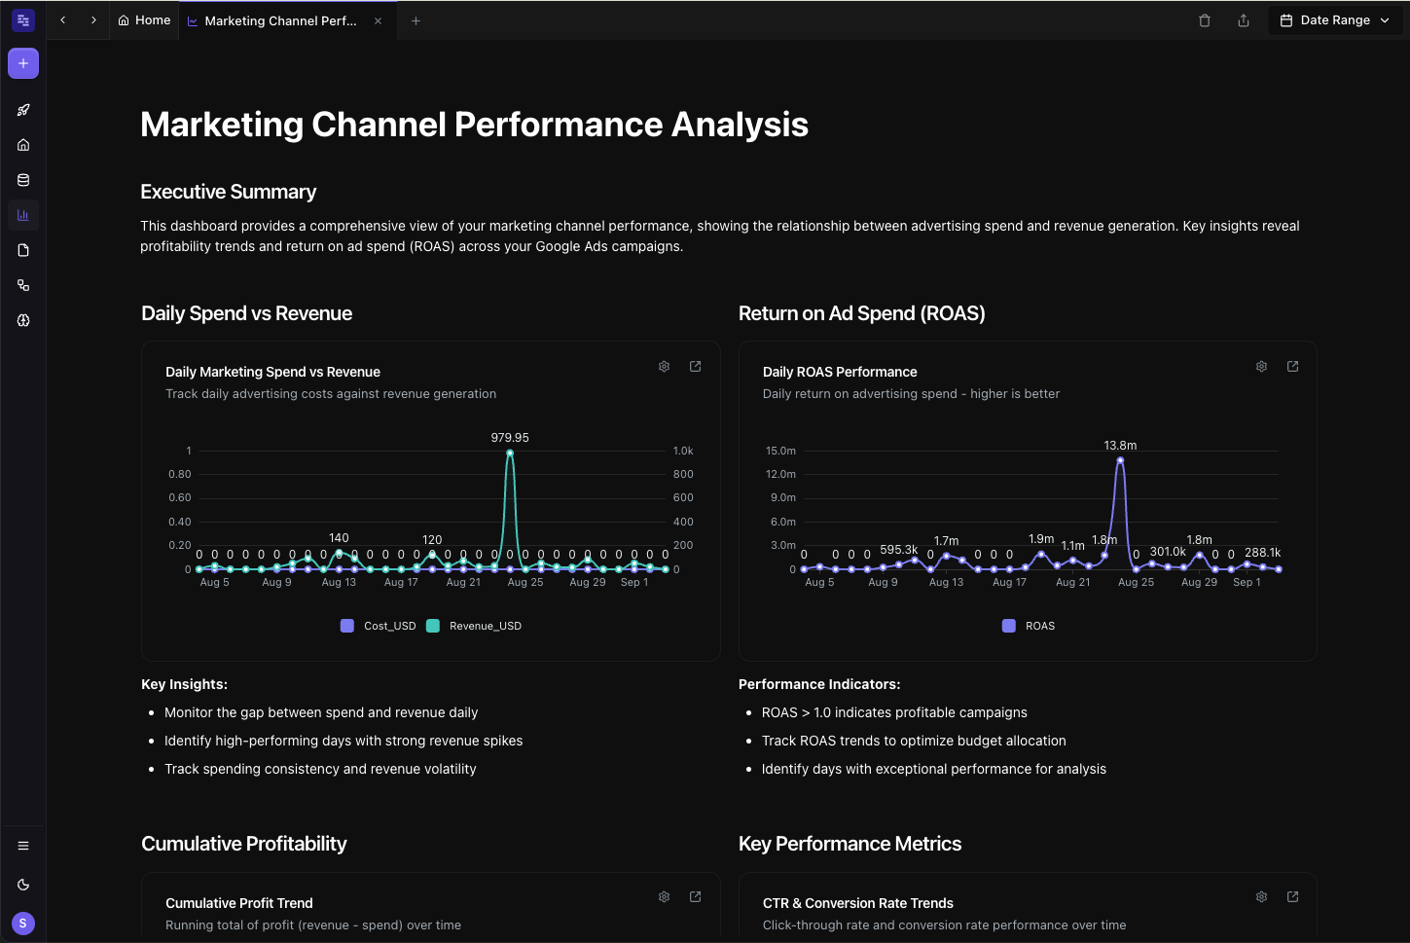Click the Marketing Channel Performance Analysis heading
This screenshot has width=1410, height=943.
coord(474,125)
